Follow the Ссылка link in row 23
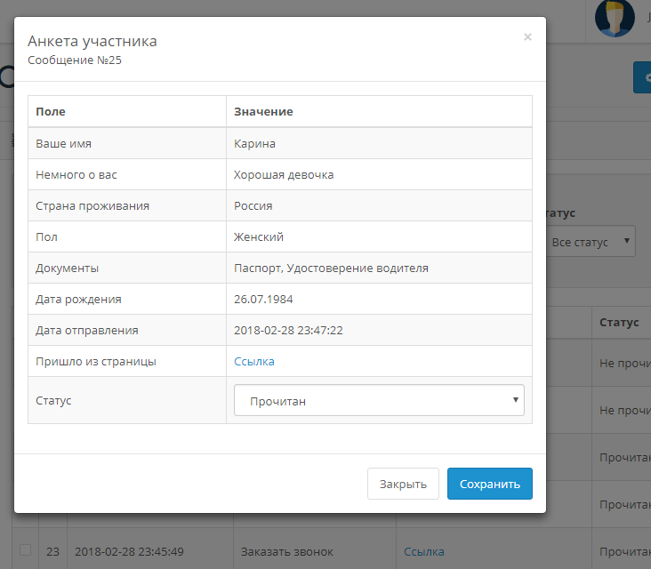651x569 pixels. tap(424, 551)
